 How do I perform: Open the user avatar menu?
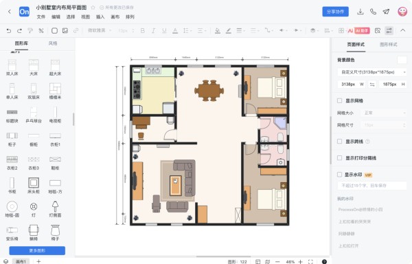[402, 12]
